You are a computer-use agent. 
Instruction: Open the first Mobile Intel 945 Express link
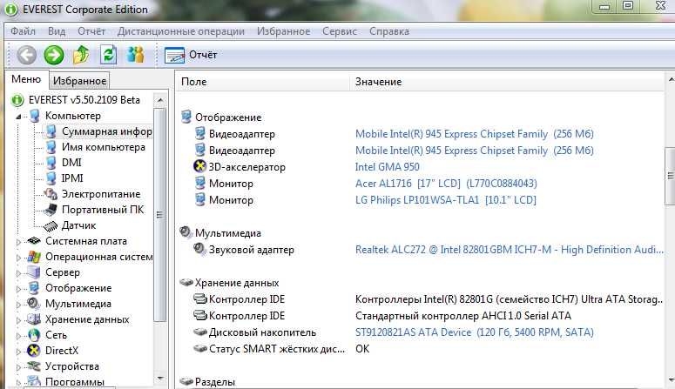pyautogui.click(x=474, y=134)
